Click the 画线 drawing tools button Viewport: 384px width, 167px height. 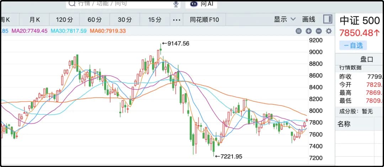click(x=309, y=19)
